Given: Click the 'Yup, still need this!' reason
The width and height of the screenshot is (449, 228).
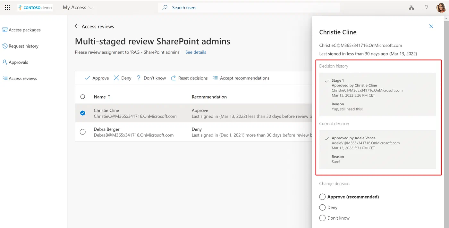Looking at the screenshot, I should pos(347,109).
